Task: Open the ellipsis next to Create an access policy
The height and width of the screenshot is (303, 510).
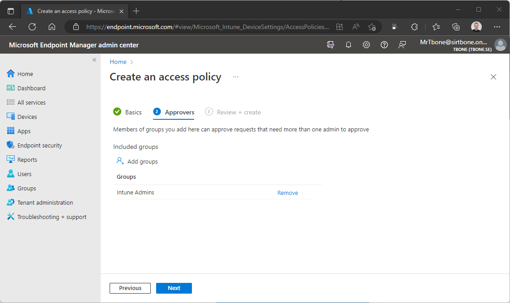Action: (x=236, y=77)
